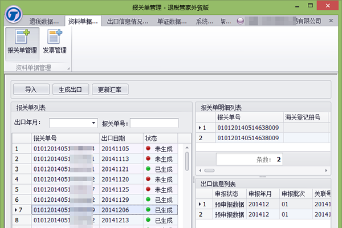Select row with date 20141120
342x228 pixels.
(x=95, y=180)
